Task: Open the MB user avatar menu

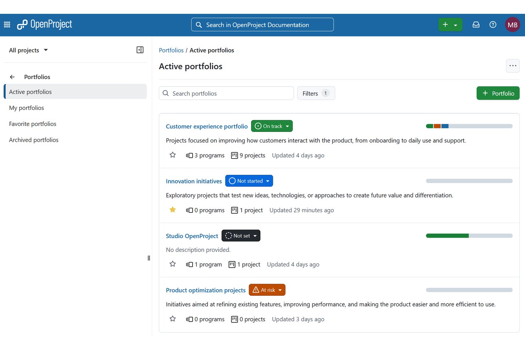Action: point(512,25)
